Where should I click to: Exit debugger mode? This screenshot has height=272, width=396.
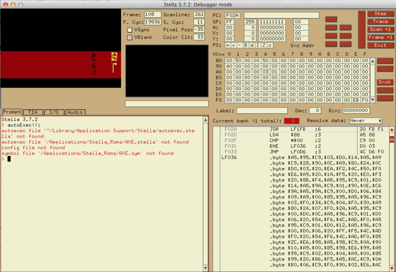coord(381,46)
